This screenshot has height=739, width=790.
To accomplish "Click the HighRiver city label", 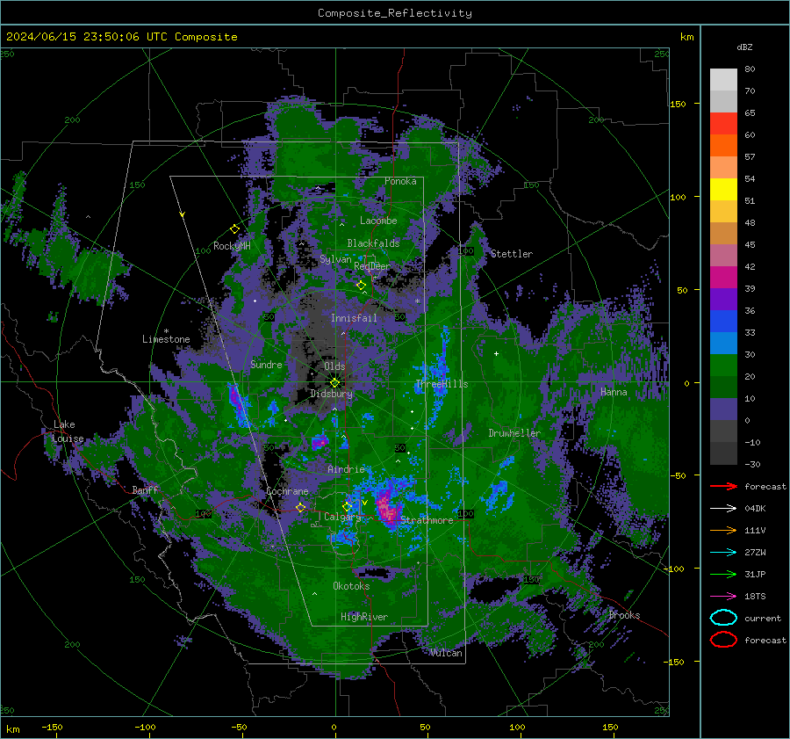I will tap(364, 617).
